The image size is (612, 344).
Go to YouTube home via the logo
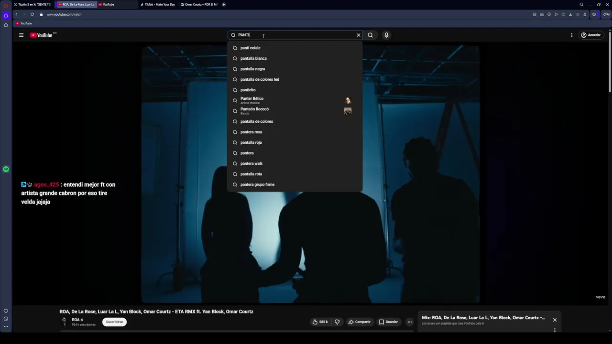tap(41, 35)
